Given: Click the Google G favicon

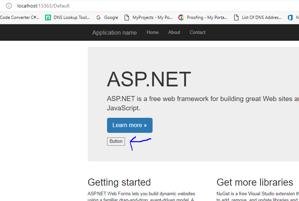Looking at the screenshot, I should coord(98,17).
